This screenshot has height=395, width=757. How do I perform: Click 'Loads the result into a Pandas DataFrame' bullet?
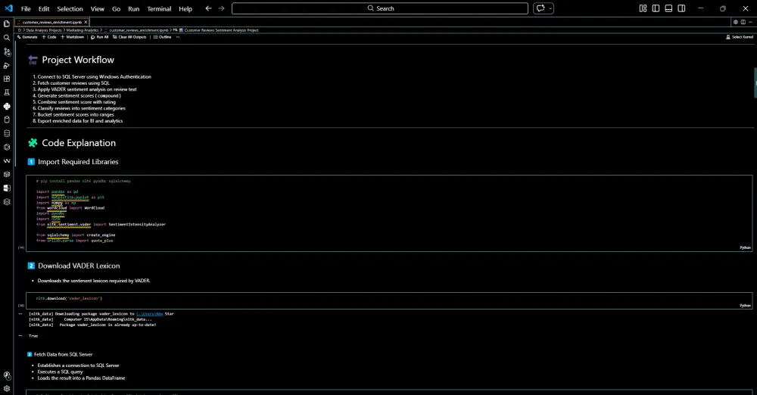tap(81, 378)
